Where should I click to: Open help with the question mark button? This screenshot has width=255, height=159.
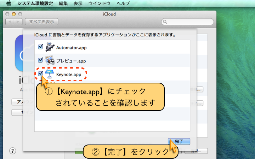tap(12, 151)
